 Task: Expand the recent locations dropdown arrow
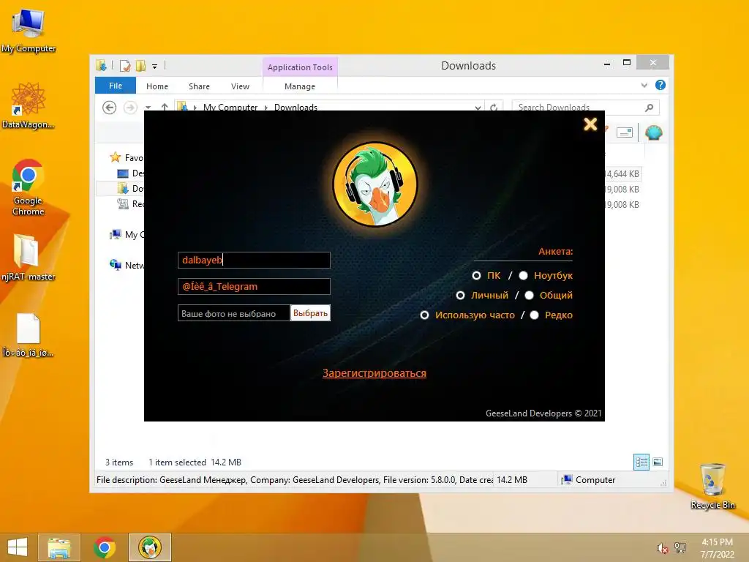pos(148,108)
